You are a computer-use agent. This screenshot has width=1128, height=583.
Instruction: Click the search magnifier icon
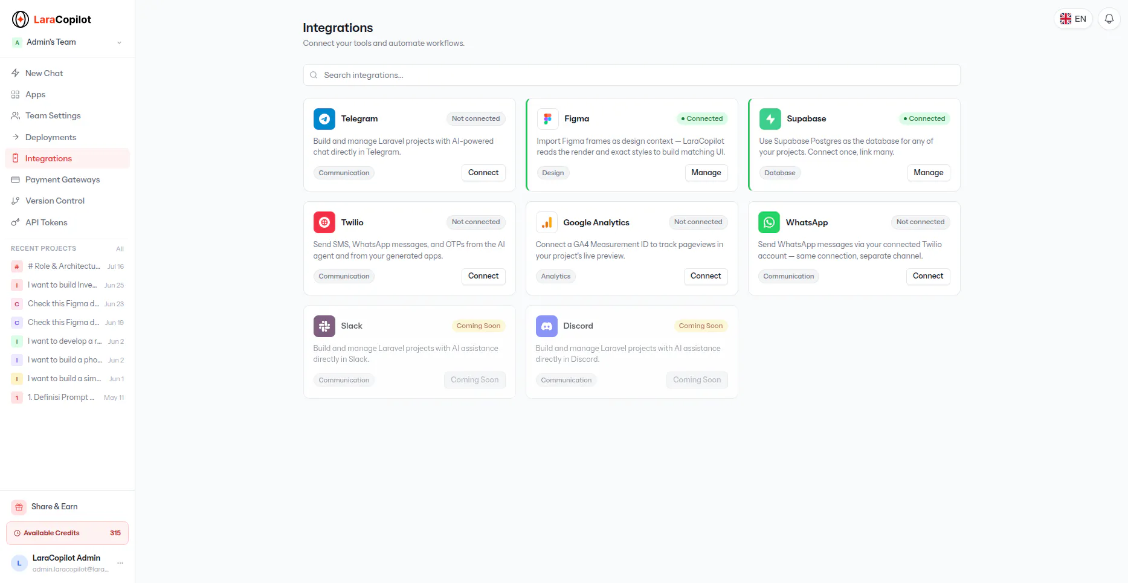(x=314, y=75)
